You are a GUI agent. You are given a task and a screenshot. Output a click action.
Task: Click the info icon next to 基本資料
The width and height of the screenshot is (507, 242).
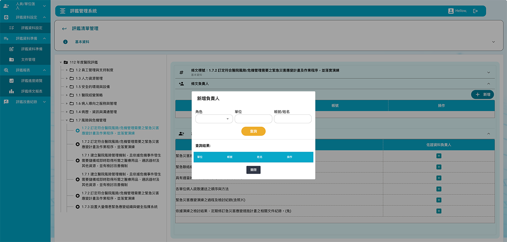point(65,42)
